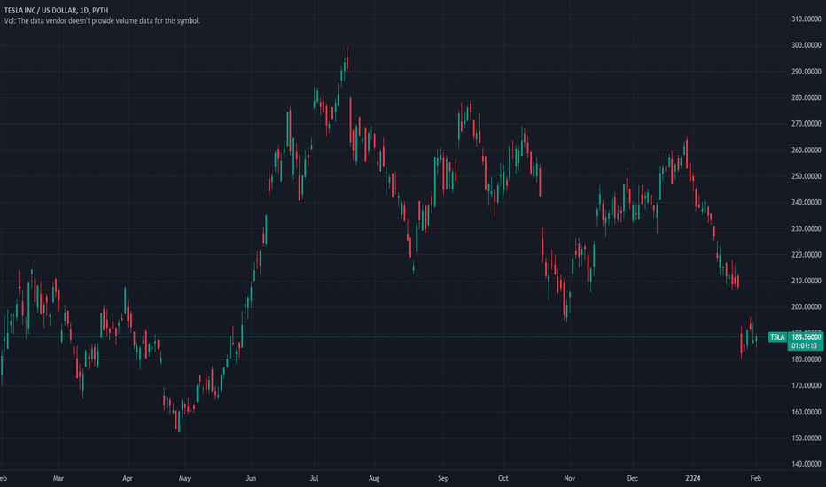Click the Oct label on time axis
The width and height of the screenshot is (826, 487).
tap(503, 478)
